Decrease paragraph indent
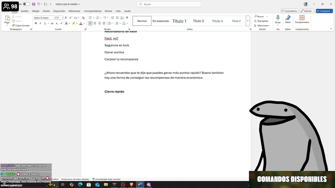The image size is (335, 188). click(113, 18)
